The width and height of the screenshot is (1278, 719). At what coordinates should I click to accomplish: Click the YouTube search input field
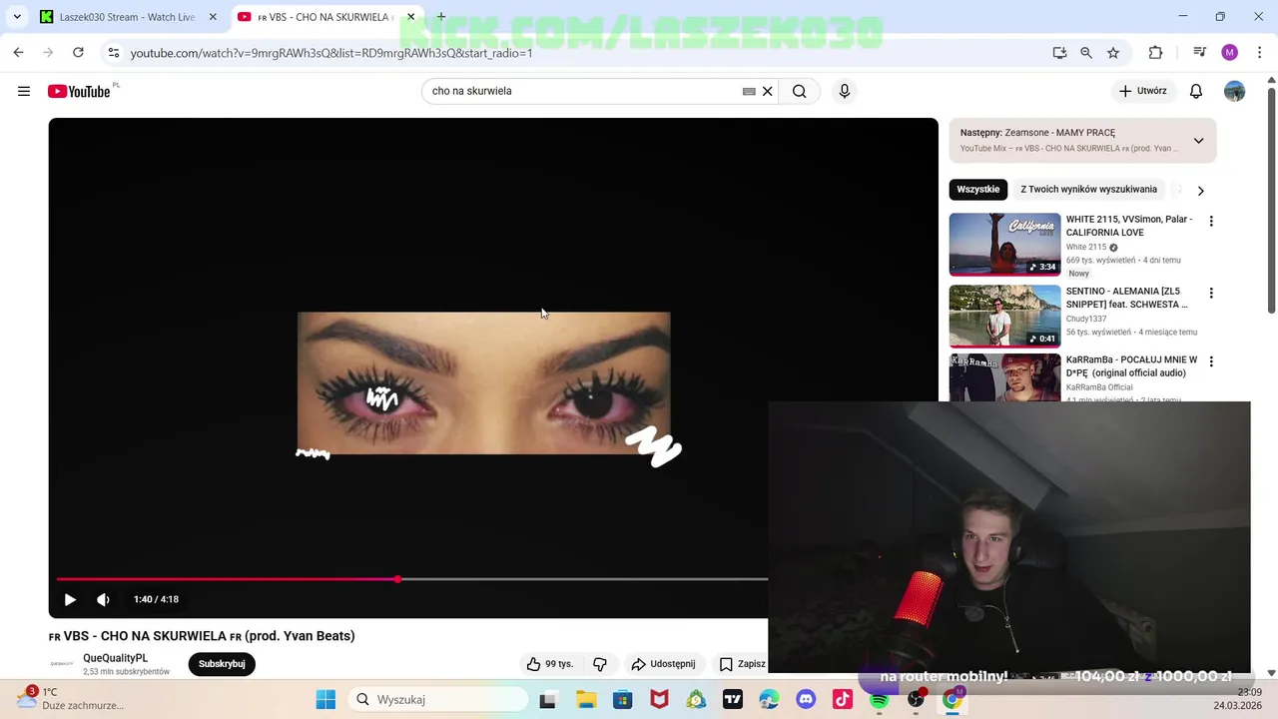click(584, 91)
